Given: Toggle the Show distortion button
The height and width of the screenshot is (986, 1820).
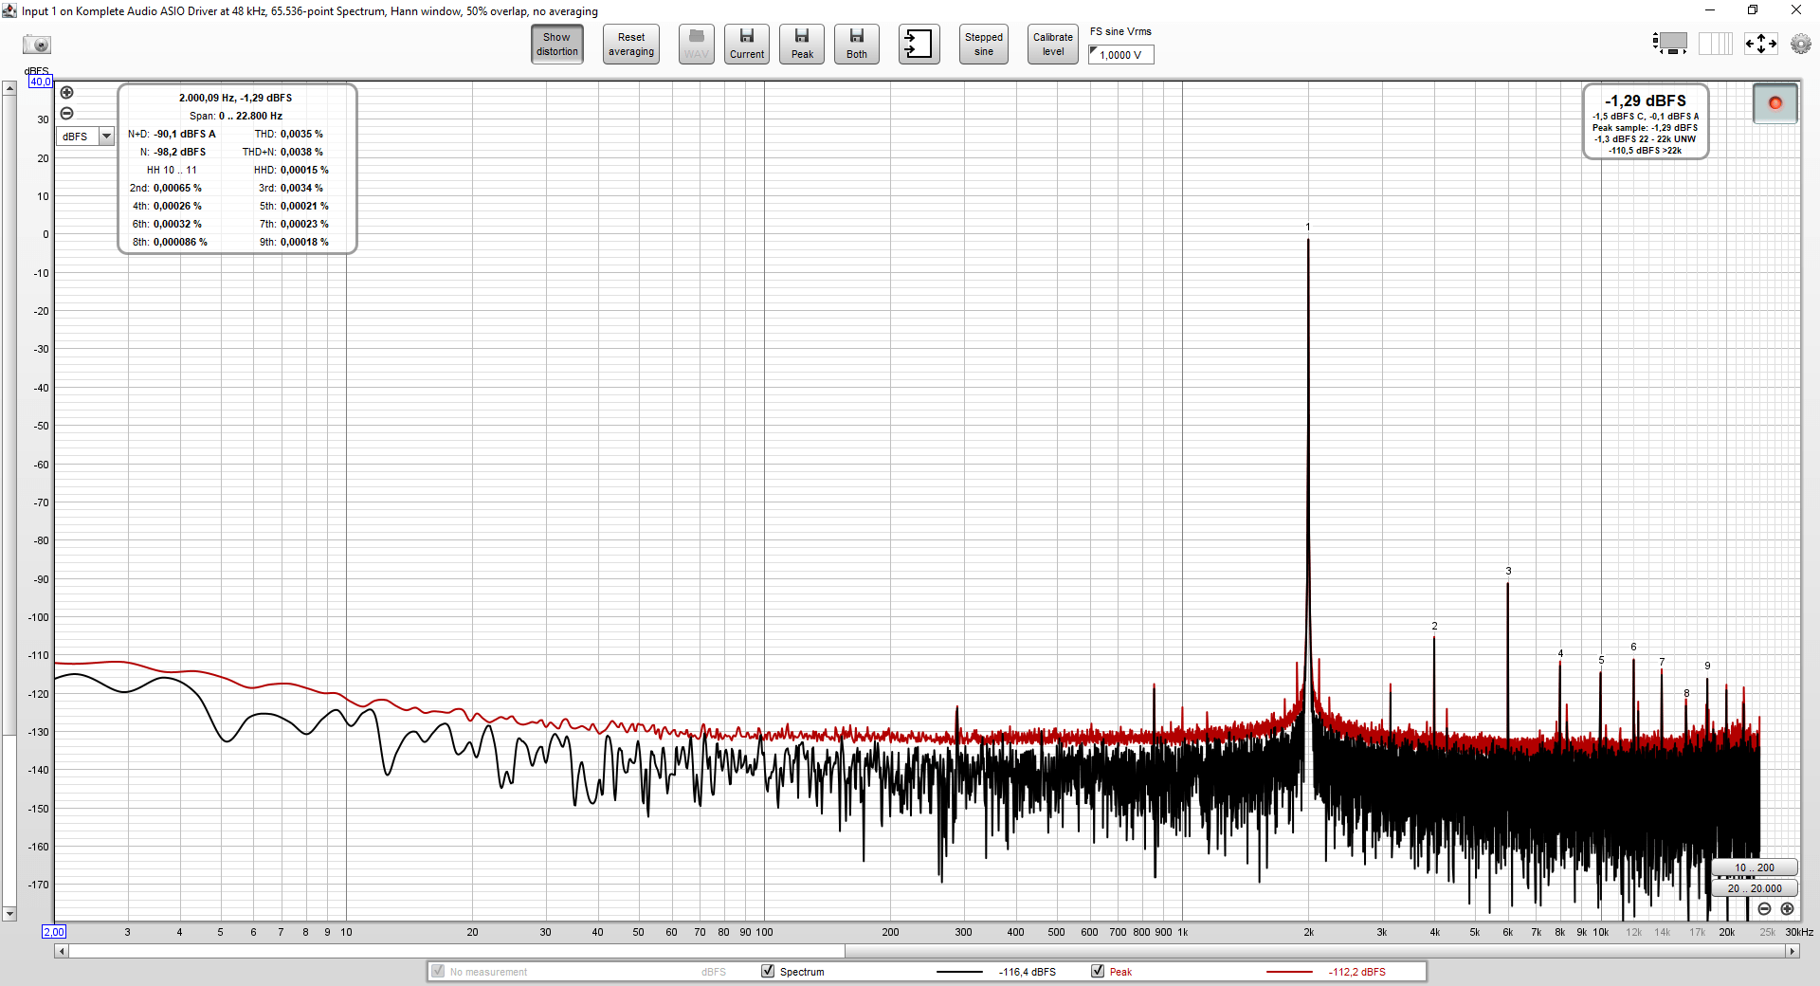Looking at the screenshot, I should click(557, 45).
